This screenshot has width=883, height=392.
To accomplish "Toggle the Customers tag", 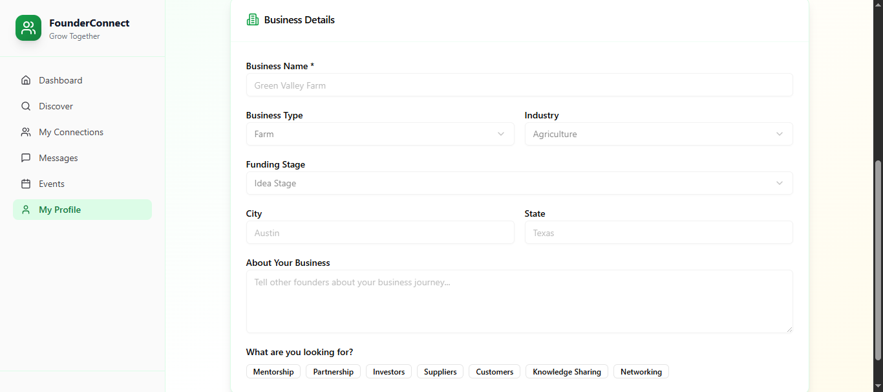I will coord(495,372).
